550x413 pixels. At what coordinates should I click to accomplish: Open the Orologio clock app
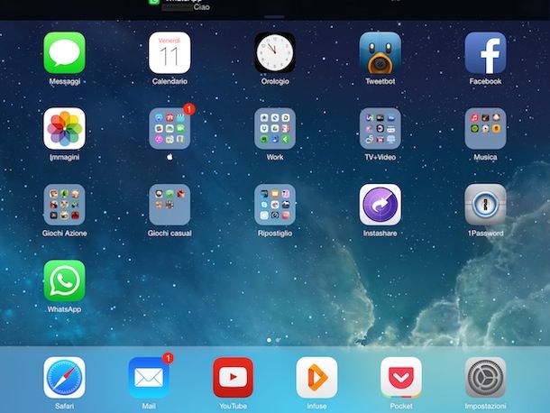[275, 52]
